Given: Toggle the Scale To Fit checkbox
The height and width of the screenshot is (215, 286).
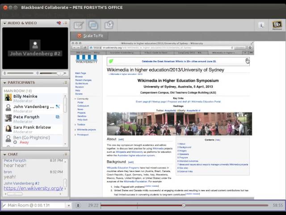Looking at the screenshot, I should [80, 36].
